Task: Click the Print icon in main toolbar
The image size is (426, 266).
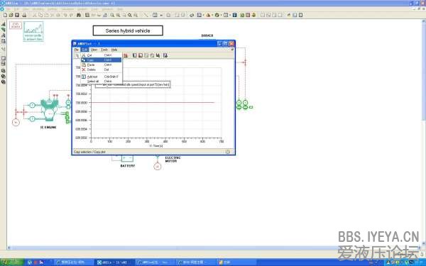Action: [x=24, y=15]
